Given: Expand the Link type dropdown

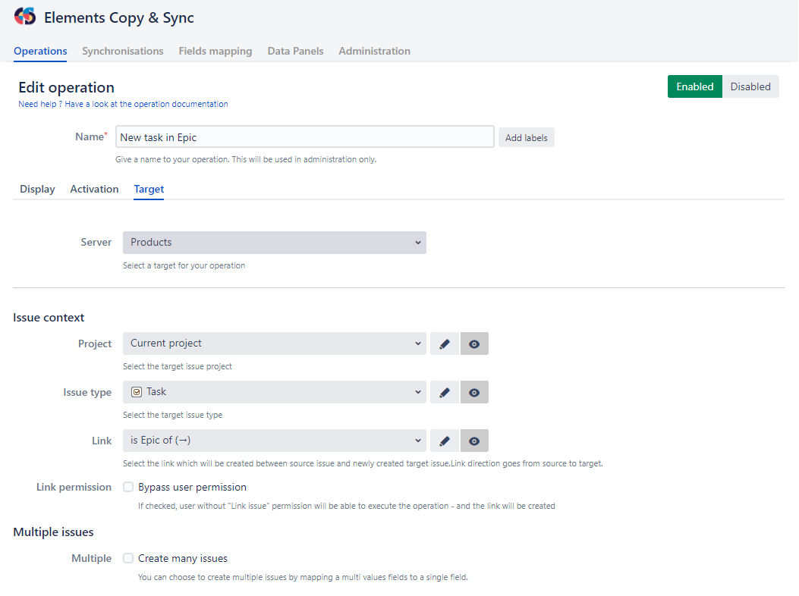Looking at the screenshot, I should (x=274, y=441).
